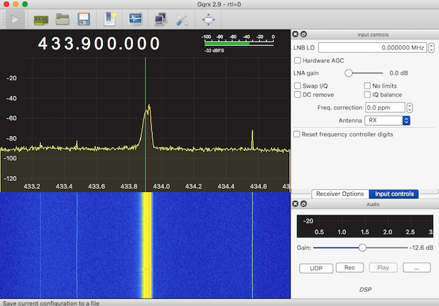Click the audio Gain slider handle
439x306 pixels.
point(362,248)
